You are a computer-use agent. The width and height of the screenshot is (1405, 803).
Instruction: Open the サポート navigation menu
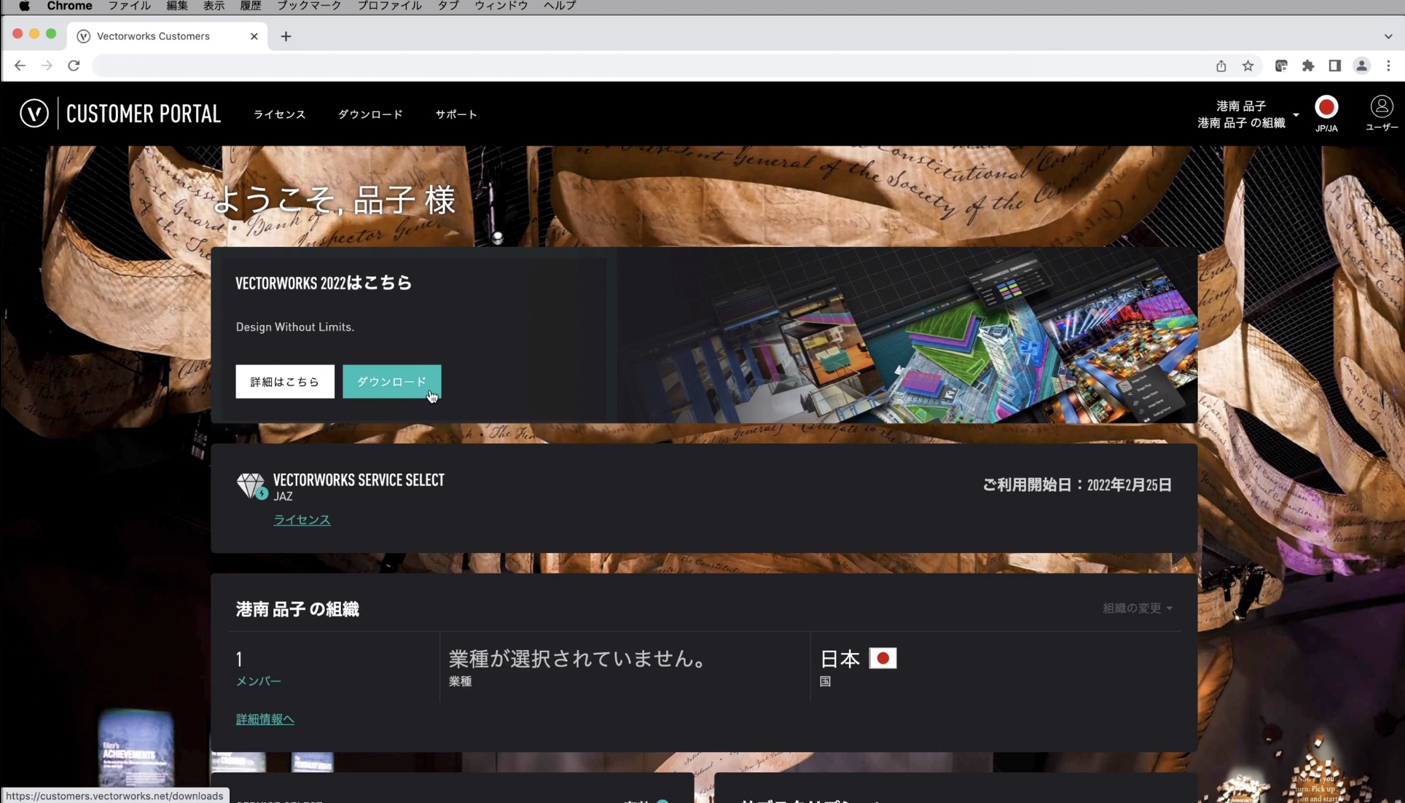(456, 114)
